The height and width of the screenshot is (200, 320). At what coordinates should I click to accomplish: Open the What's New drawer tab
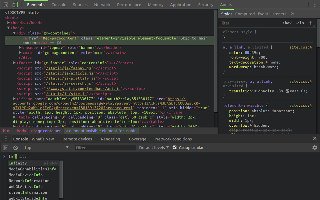(43, 139)
